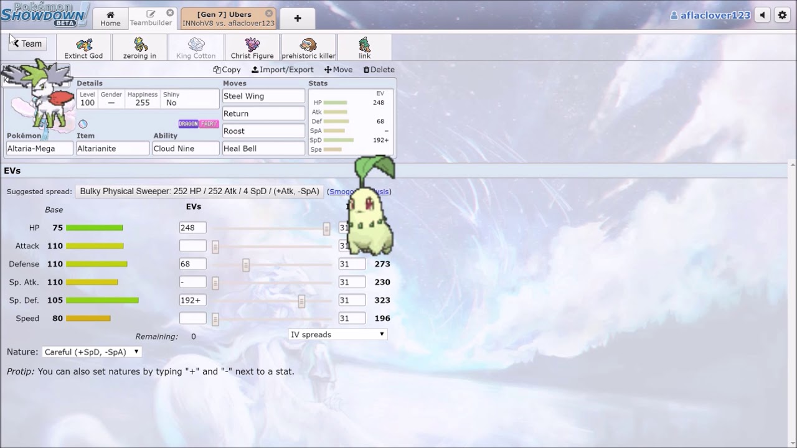Click the Sp. Atk. EV input box
This screenshot has height=448, width=797.
(192, 282)
